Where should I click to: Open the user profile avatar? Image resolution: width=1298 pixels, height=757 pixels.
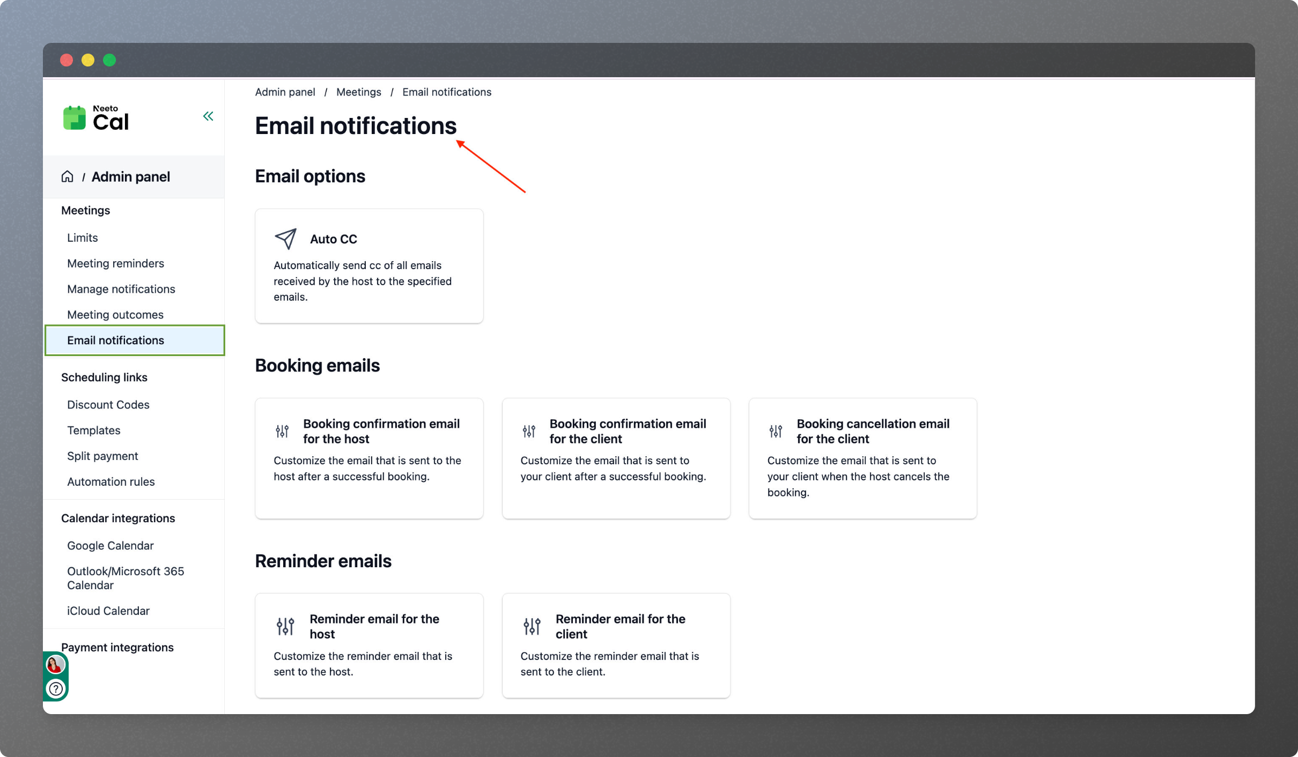pos(55,665)
